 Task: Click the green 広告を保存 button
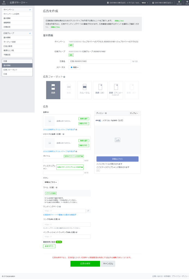tap(85, 264)
